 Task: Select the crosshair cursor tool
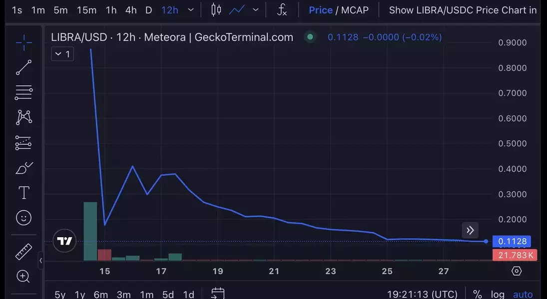(x=23, y=42)
